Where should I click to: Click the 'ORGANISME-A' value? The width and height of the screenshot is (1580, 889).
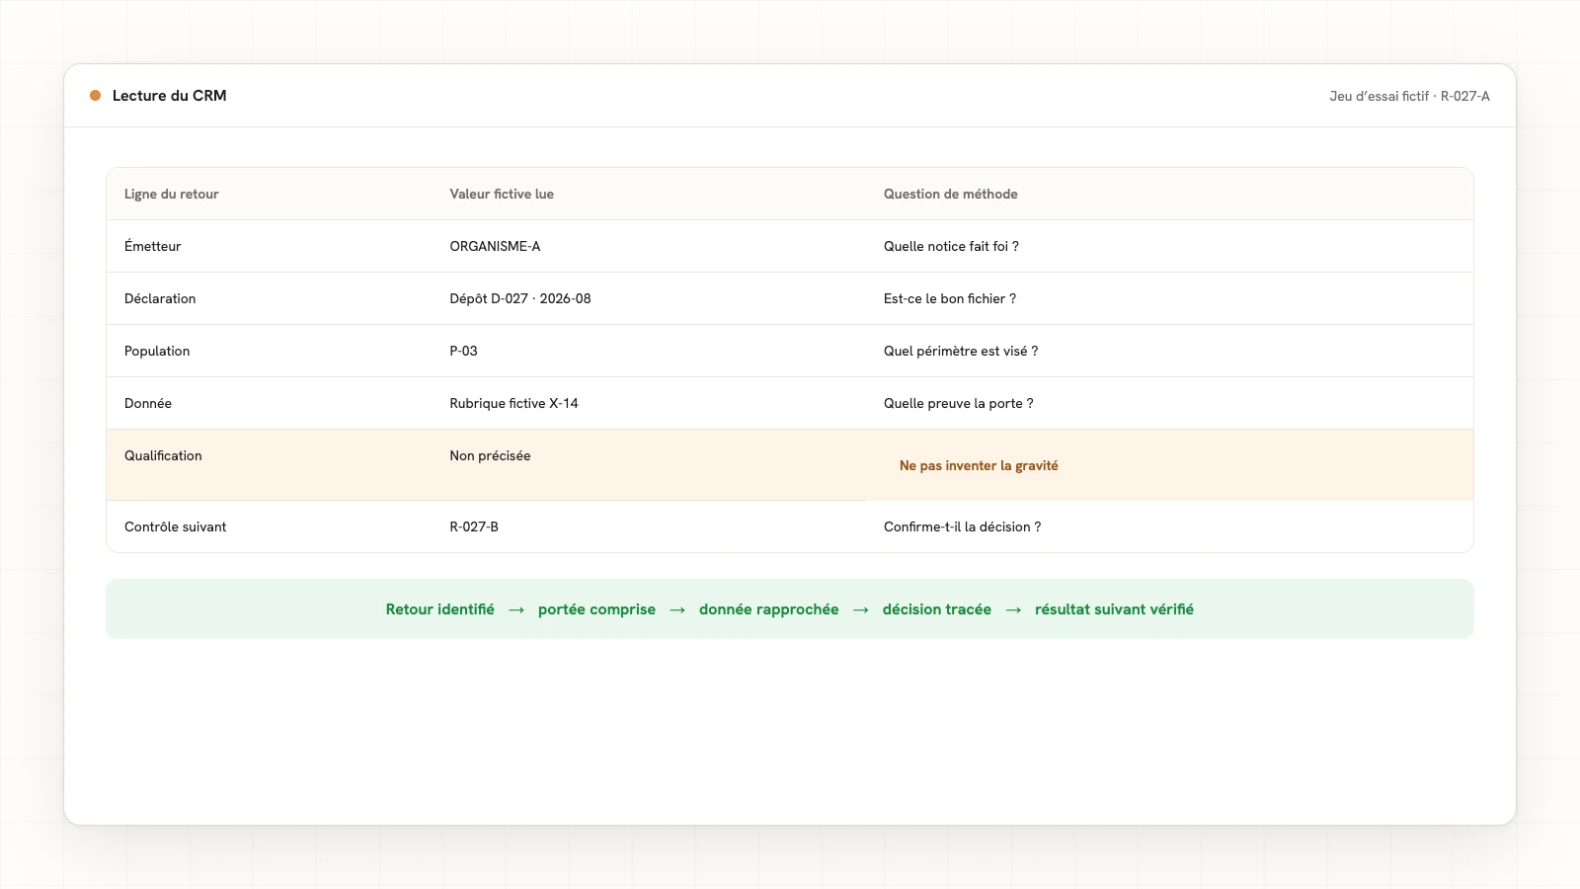coord(495,246)
